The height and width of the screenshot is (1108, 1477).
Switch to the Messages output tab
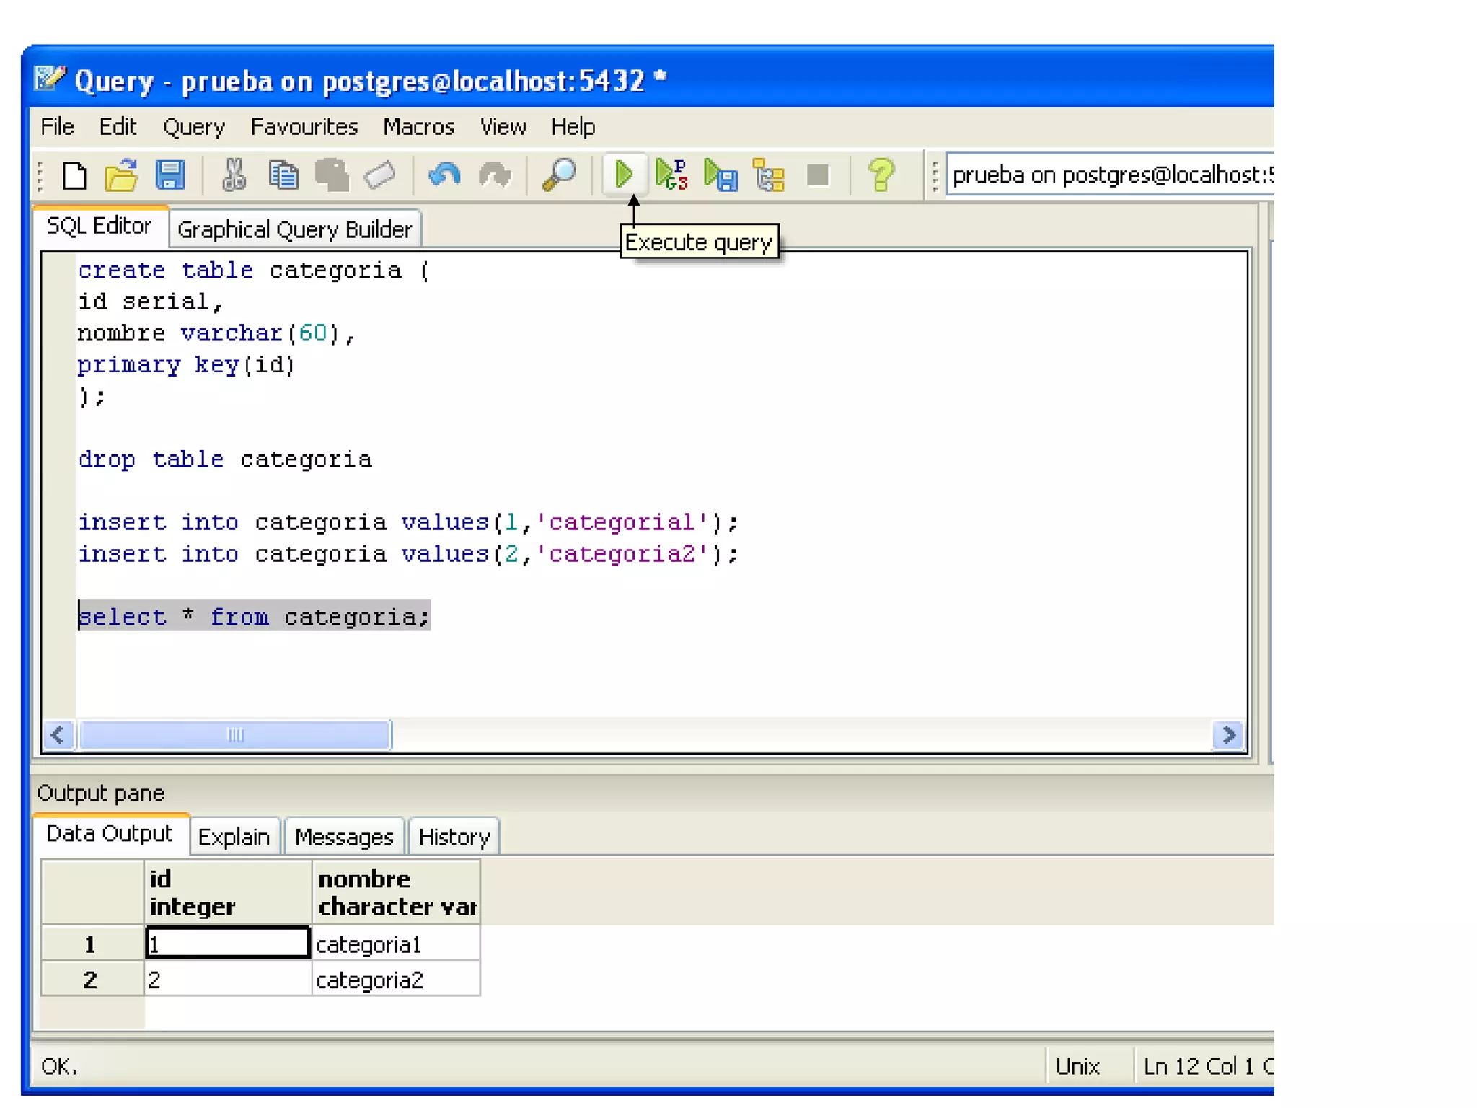344,837
